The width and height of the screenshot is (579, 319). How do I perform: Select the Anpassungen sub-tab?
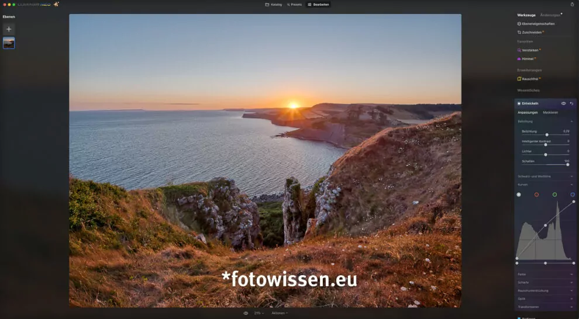(x=528, y=113)
